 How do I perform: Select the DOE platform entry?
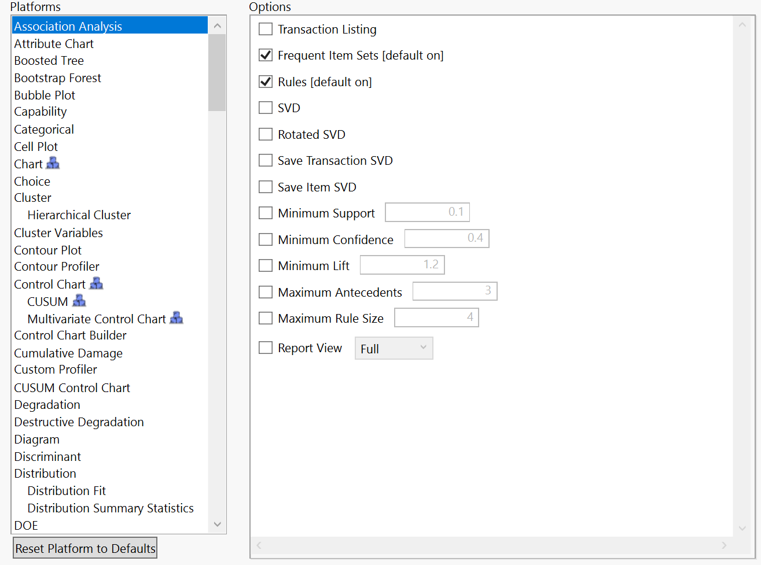point(25,525)
